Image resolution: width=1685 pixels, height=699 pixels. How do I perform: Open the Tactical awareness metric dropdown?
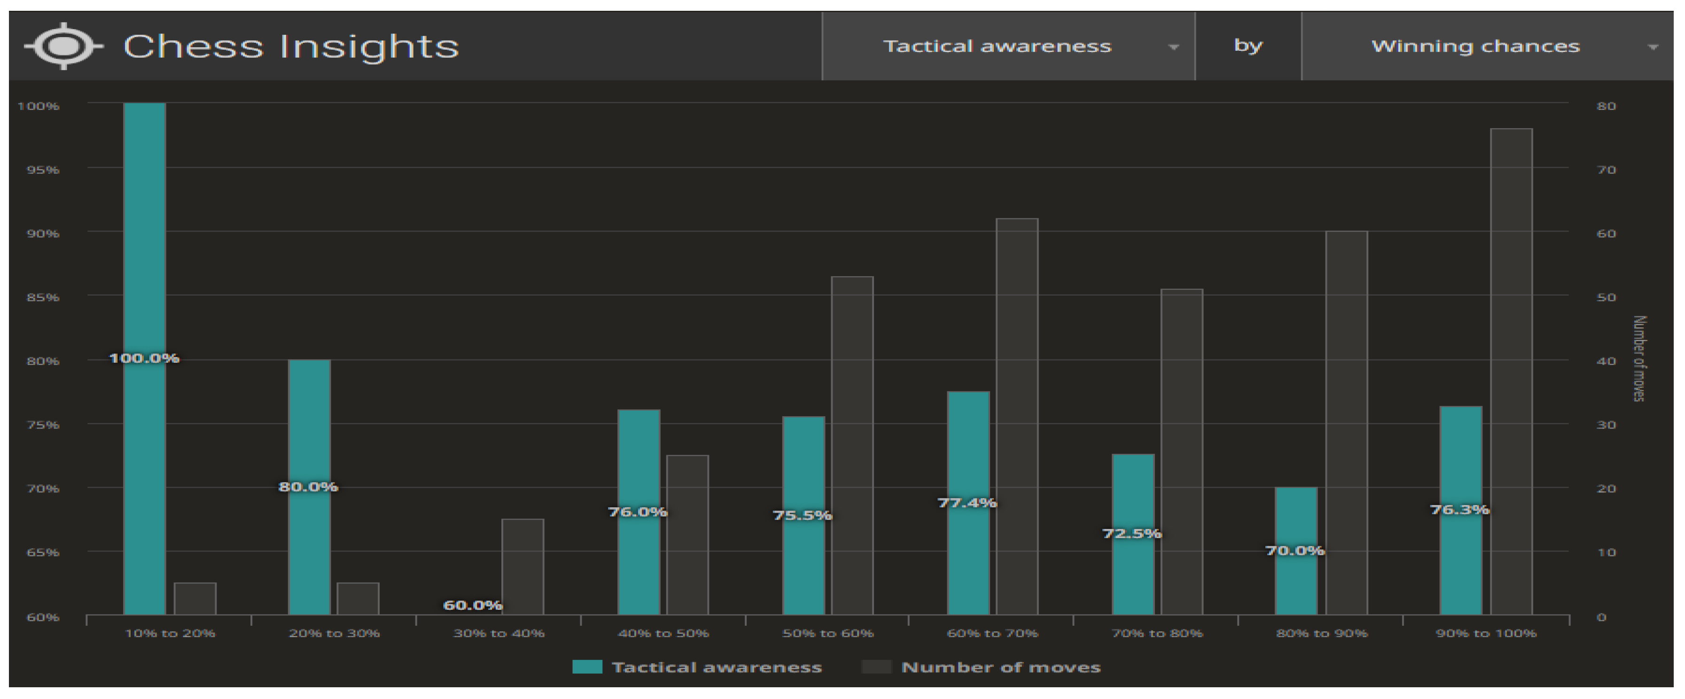tap(997, 46)
